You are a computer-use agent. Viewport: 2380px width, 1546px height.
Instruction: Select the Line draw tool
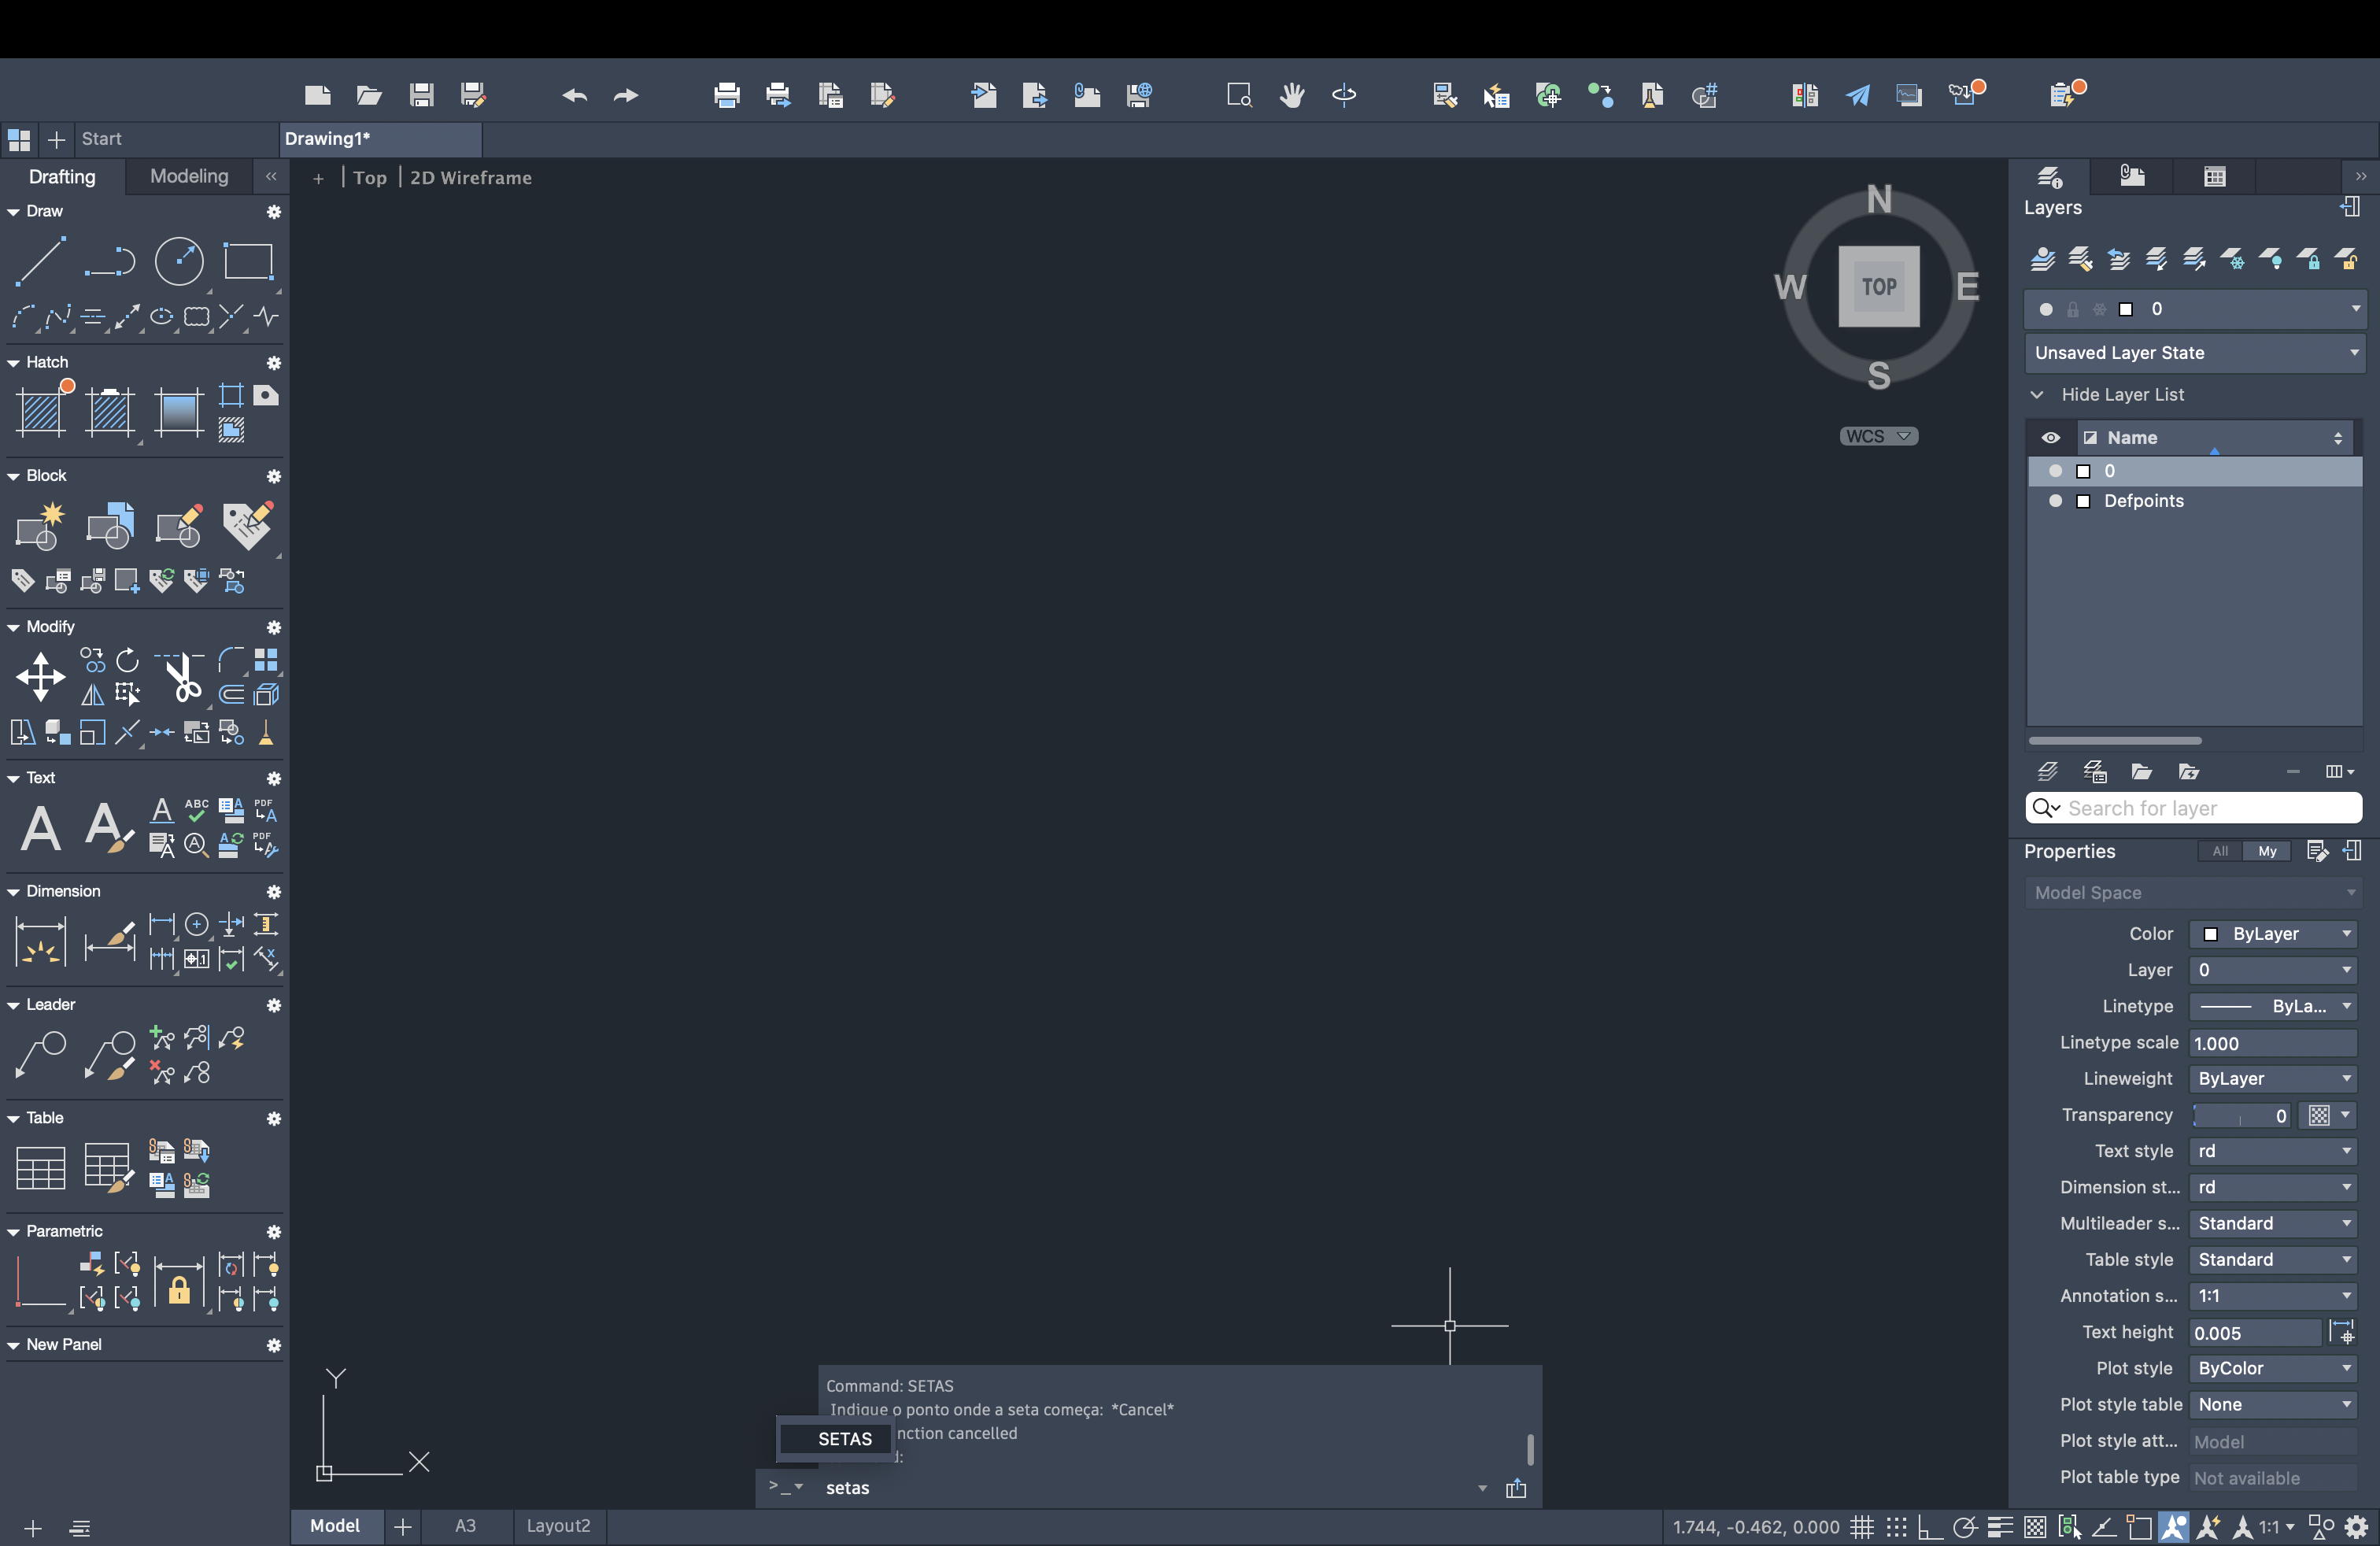pyautogui.click(x=40, y=262)
